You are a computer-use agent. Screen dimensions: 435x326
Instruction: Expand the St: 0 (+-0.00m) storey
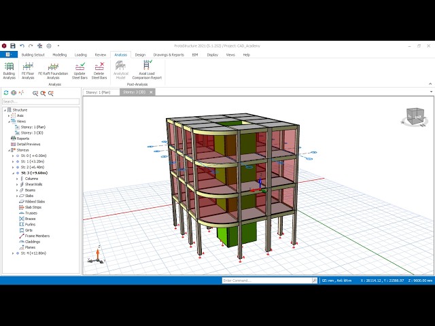[13, 156]
